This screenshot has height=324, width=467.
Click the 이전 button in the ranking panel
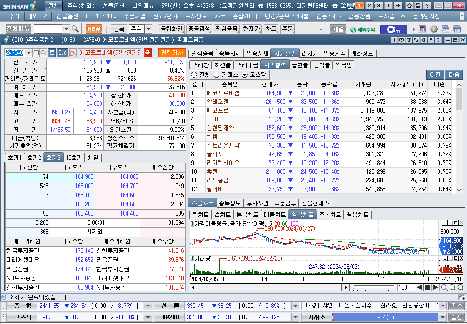[x=435, y=74]
